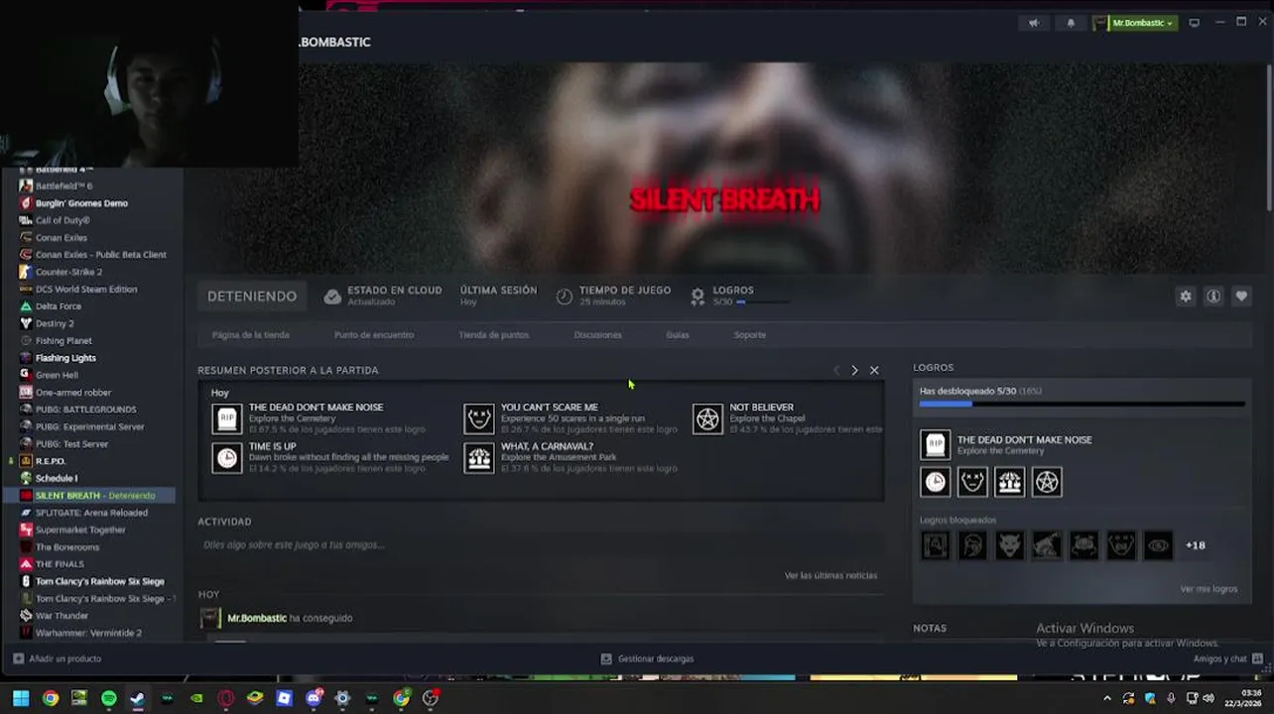Click the Estado en Cloud icon
The height and width of the screenshot is (714, 1274).
click(x=332, y=297)
